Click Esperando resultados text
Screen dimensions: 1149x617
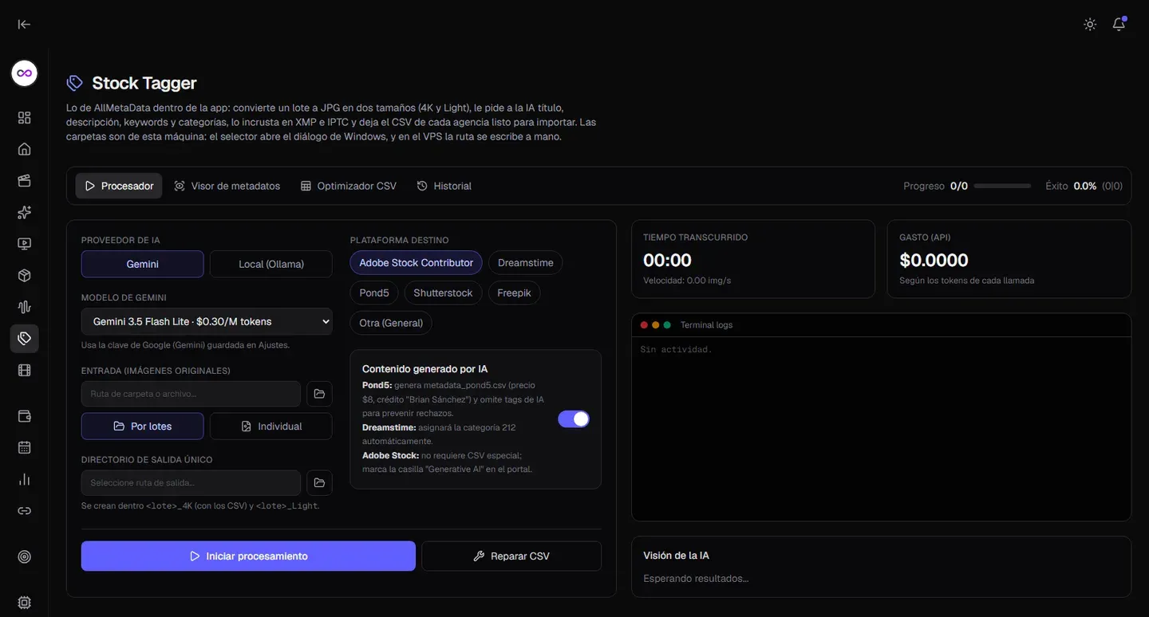(x=696, y=578)
